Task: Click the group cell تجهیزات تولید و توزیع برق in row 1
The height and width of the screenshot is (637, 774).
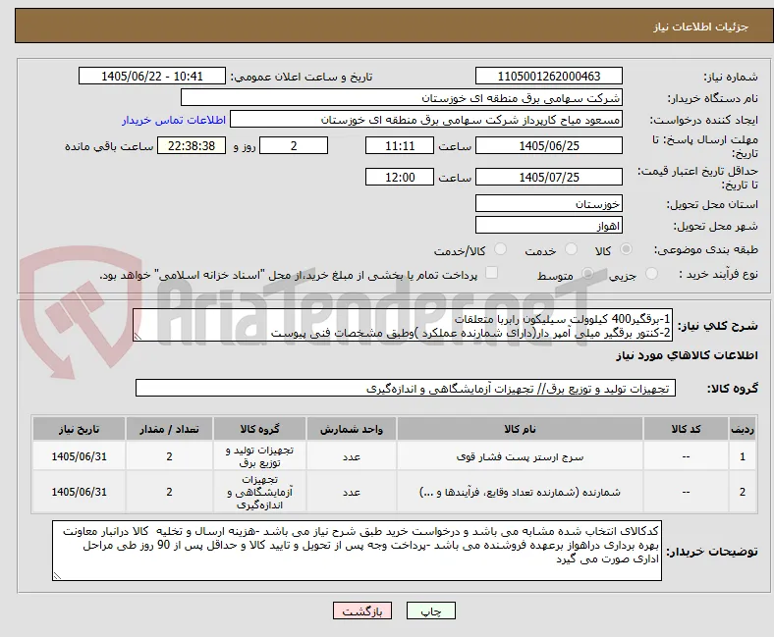Action: tap(259, 456)
